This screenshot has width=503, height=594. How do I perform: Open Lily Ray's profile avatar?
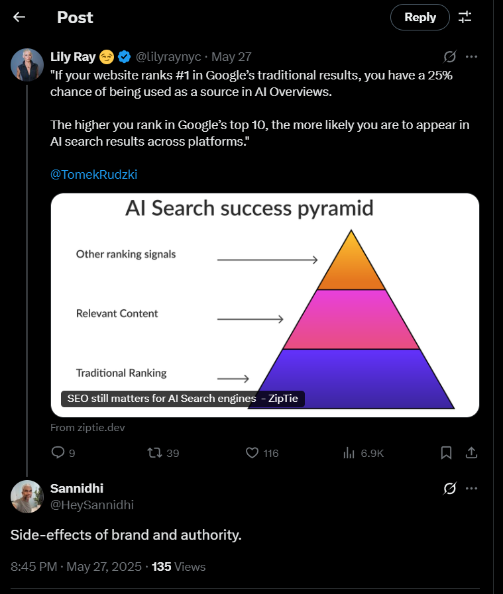pyautogui.click(x=27, y=65)
